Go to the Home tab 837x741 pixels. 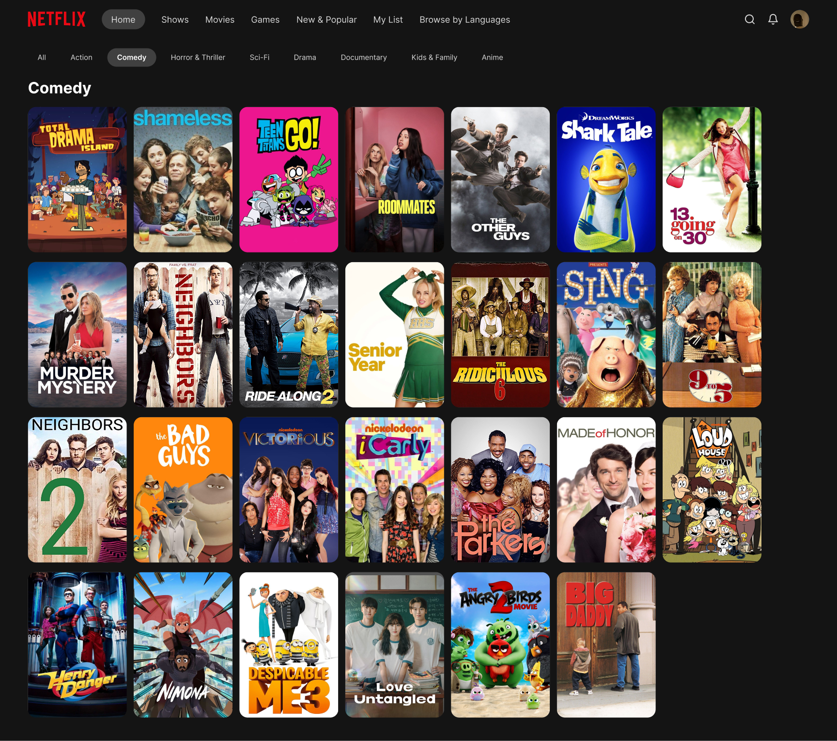click(x=123, y=19)
